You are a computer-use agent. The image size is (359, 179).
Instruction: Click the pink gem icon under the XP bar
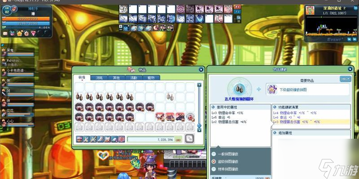pyautogui.click(x=33, y=34)
